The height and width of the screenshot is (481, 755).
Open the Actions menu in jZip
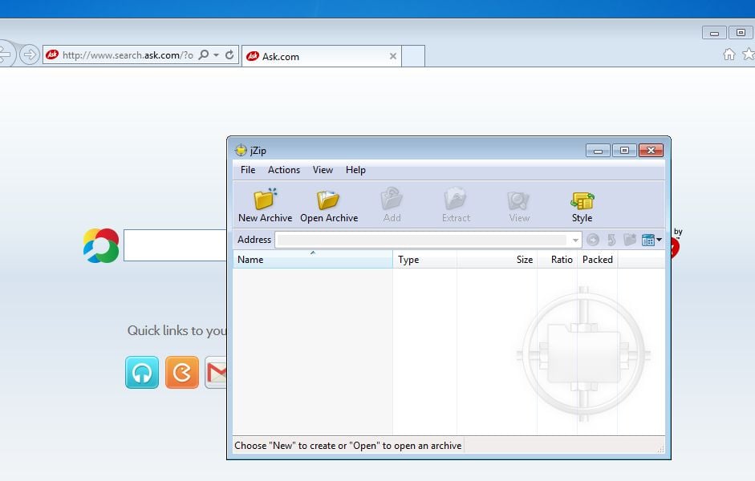pos(284,170)
